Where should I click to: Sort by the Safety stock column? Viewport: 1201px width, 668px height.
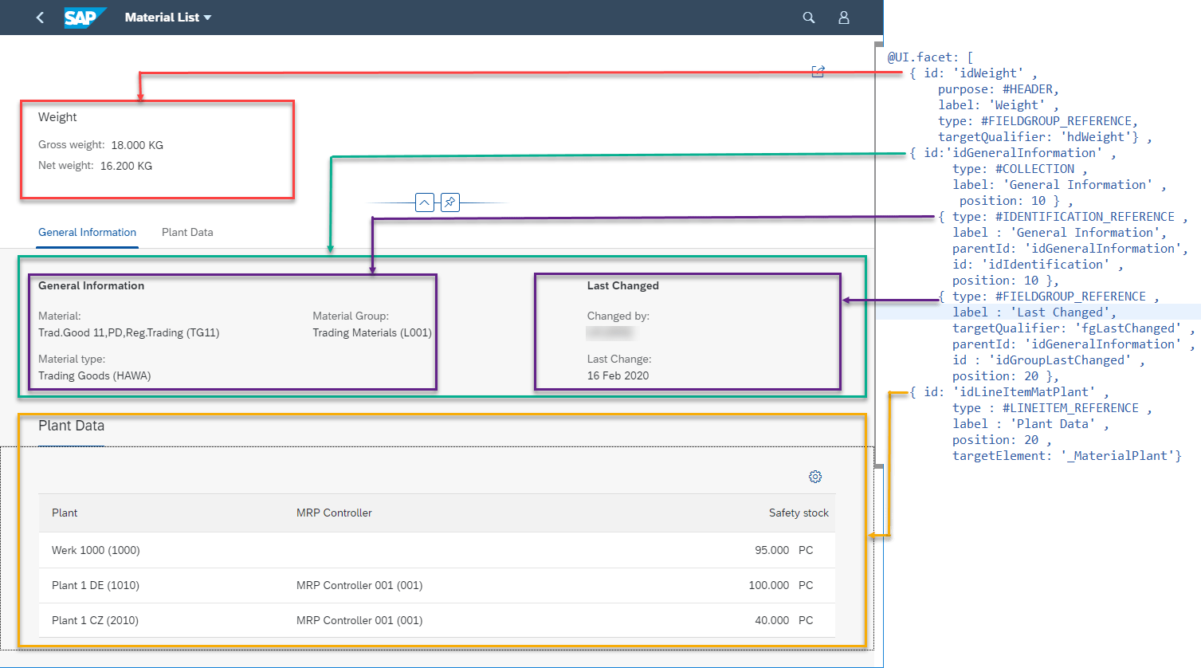pos(798,513)
